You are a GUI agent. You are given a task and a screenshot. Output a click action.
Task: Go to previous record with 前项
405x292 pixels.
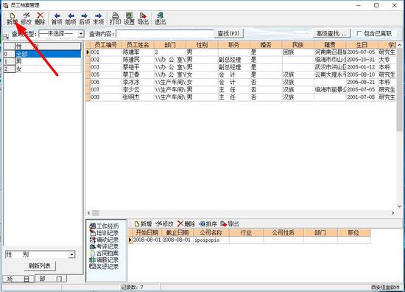[x=71, y=19]
